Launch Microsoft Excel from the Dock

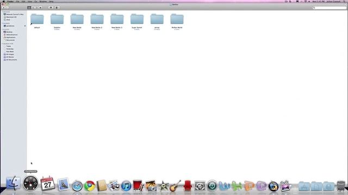237,186
